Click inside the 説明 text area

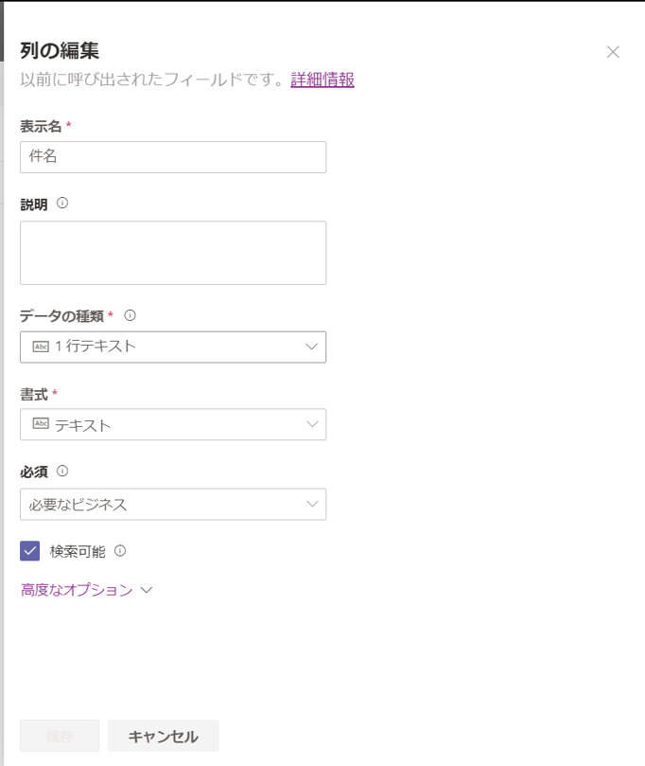(x=173, y=253)
